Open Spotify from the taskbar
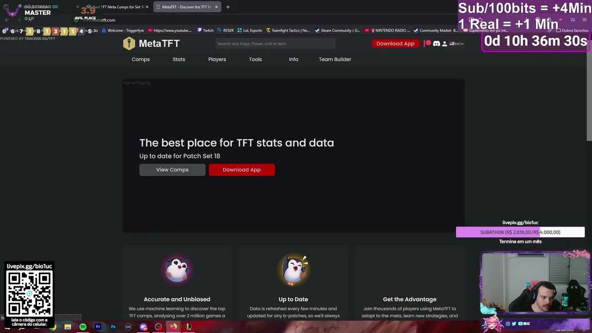The width and height of the screenshot is (592, 333). pos(83,327)
